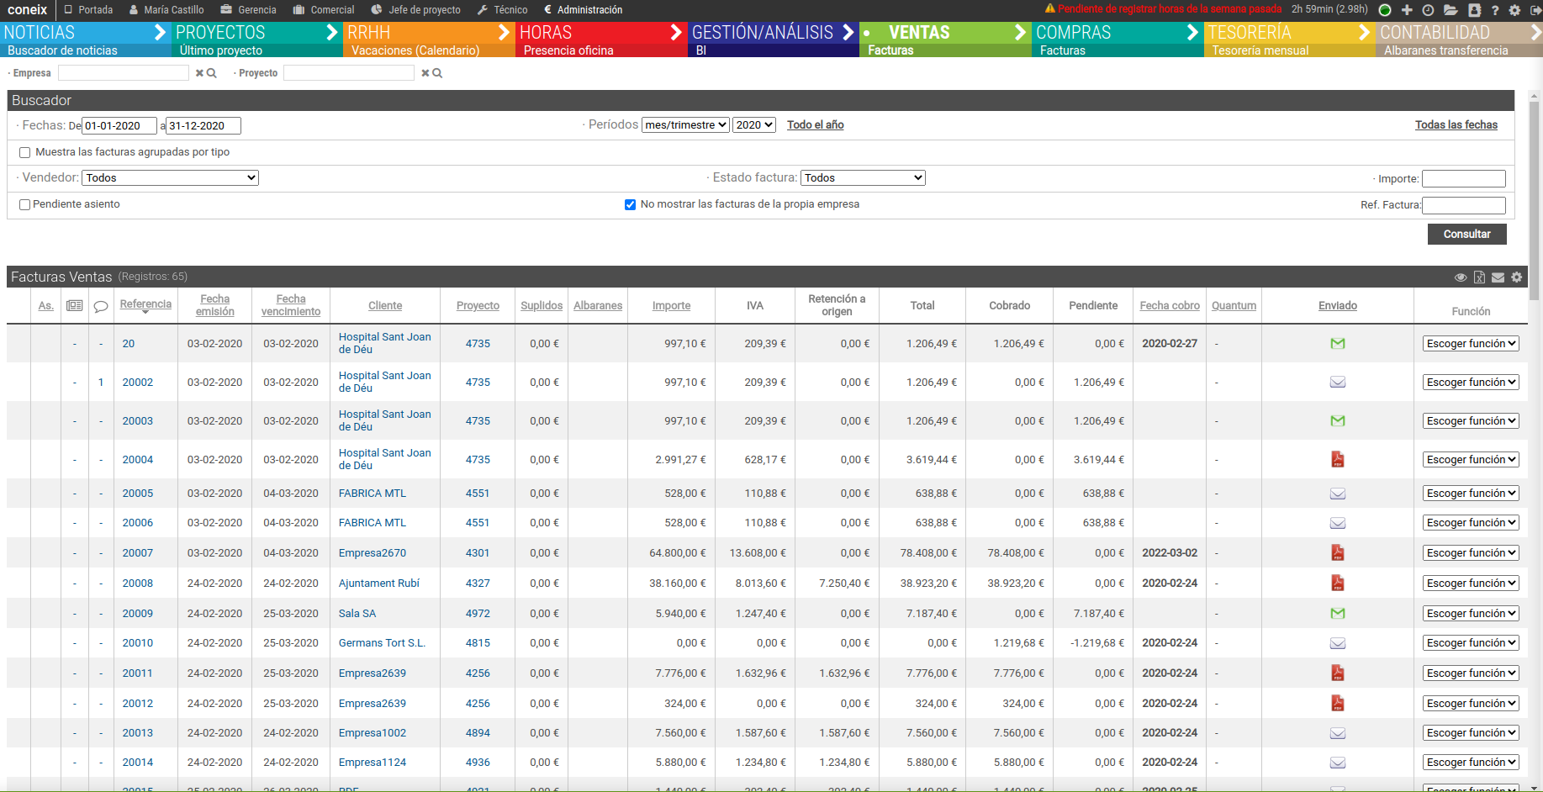Viewport: 1543px width, 792px height.
Task: Sort by the Importe column header
Action: 671,305
